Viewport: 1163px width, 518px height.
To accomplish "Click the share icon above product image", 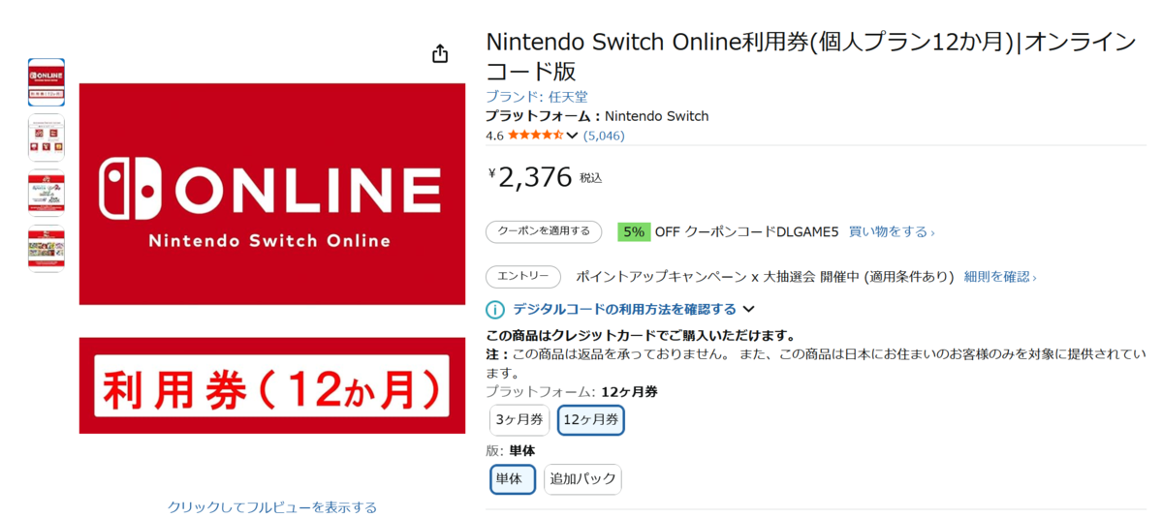I will tap(440, 54).
